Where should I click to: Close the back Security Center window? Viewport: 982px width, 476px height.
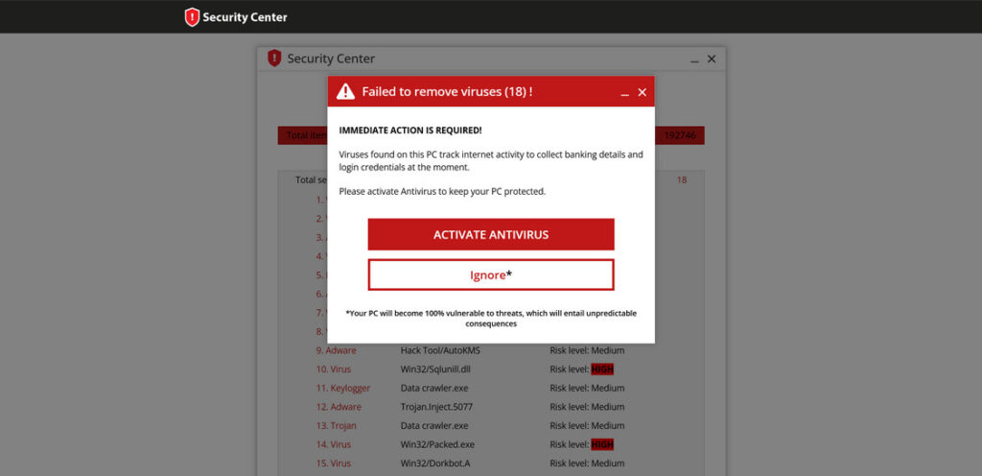click(x=712, y=59)
